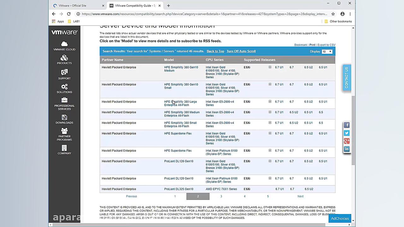This screenshot has height=227, width=404.
Task: Go to results page 4
Action: (244, 196)
